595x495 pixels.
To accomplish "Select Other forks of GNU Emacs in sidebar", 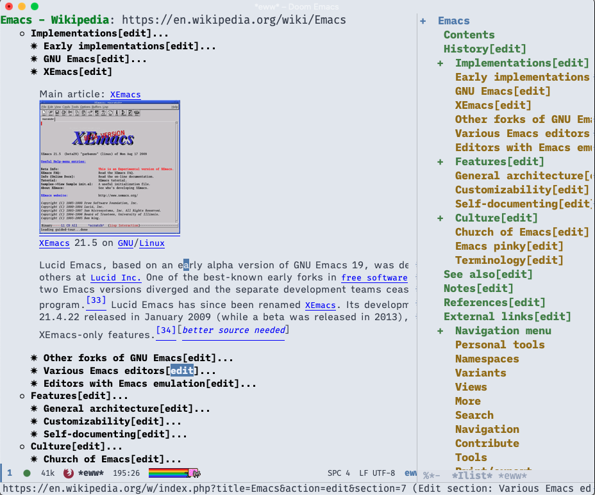I will pos(523,119).
